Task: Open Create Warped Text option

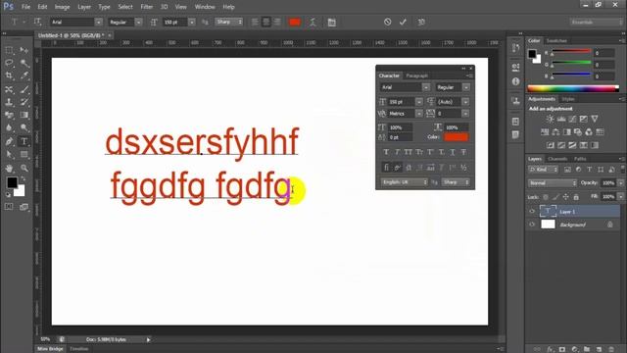Action: pyautogui.click(x=313, y=23)
